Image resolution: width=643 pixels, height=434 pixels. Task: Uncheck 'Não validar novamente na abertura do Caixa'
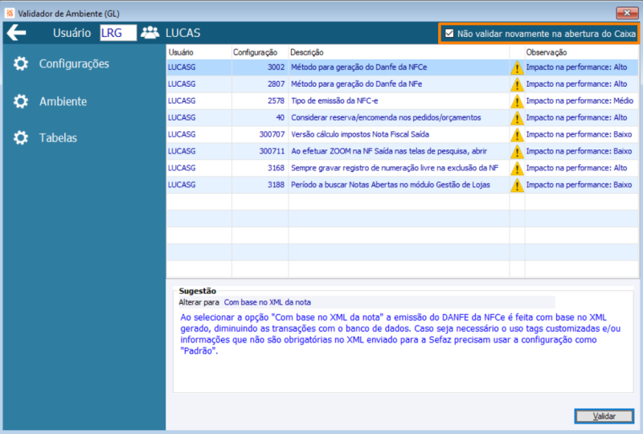(x=449, y=33)
